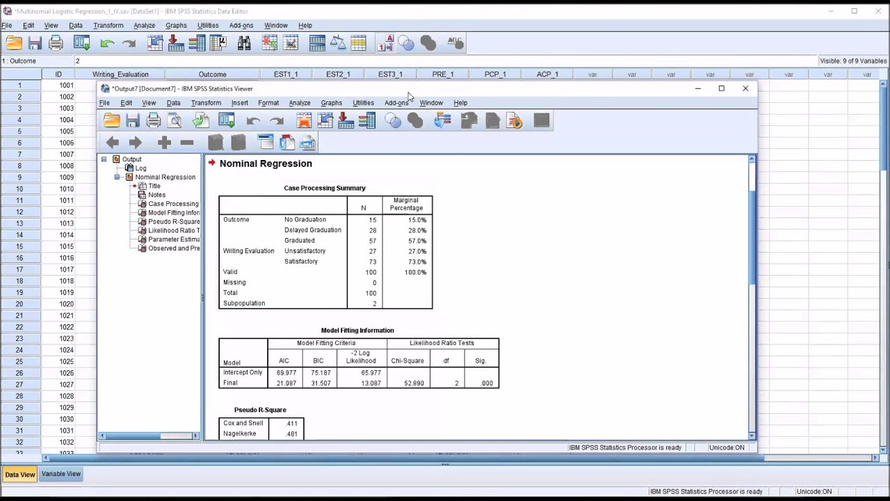Expand the outline with the plus icon
The width and height of the screenshot is (890, 501).
[164, 143]
